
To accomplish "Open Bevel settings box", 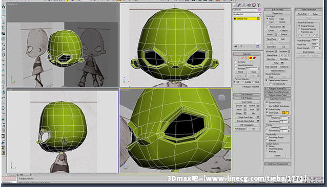I will click(x=245, y=109).
